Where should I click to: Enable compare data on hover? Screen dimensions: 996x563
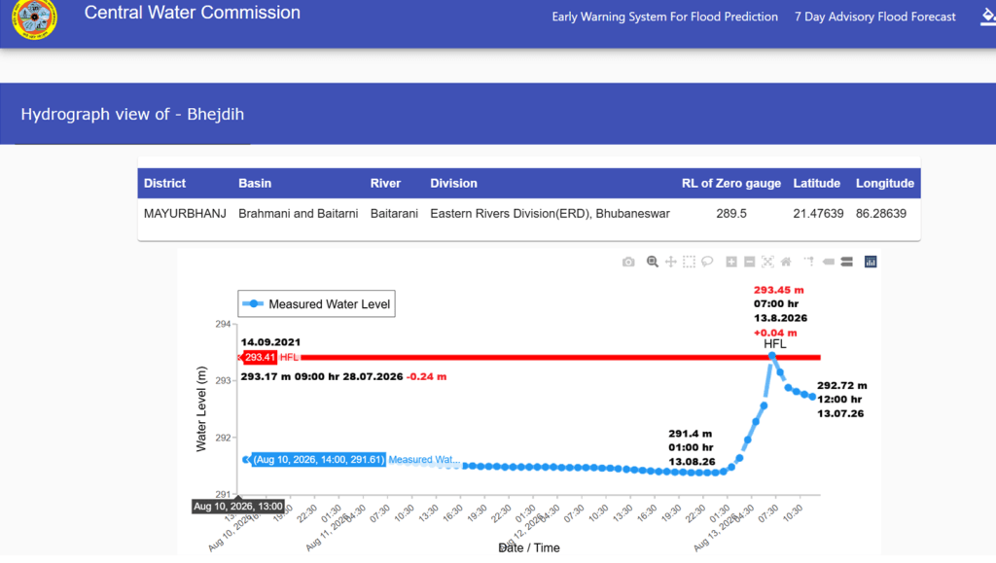(x=847, y=262)
